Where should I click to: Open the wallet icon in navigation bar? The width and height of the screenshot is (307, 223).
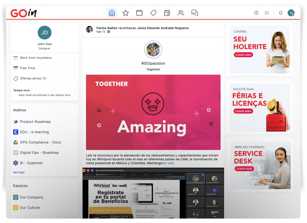139,13
